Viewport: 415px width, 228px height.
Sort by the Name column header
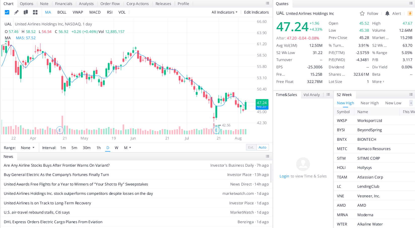[x=362, y=112]
